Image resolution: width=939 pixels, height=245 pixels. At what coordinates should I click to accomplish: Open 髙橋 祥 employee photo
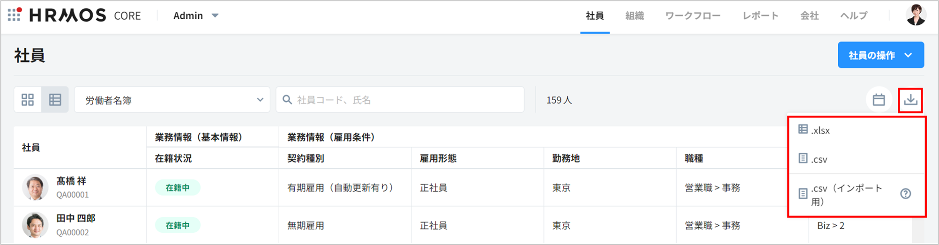(x=35, y=187)
